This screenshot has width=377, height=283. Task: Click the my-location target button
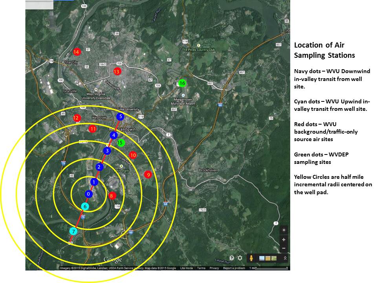point(284,230)
